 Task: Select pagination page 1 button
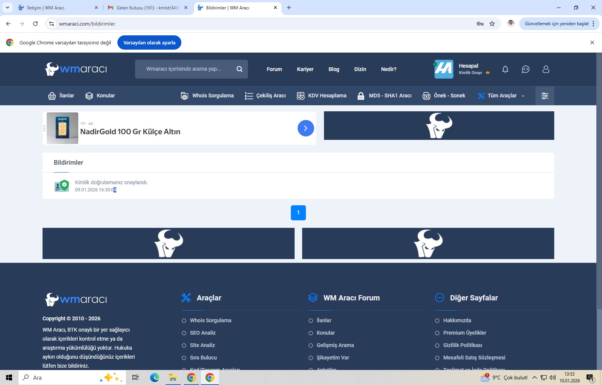pos(298,213)
